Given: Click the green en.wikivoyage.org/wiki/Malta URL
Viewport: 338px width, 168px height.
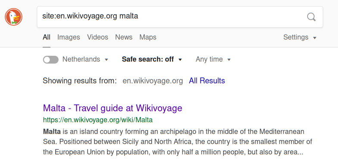Looking at the screenshot, I should 97,120.
